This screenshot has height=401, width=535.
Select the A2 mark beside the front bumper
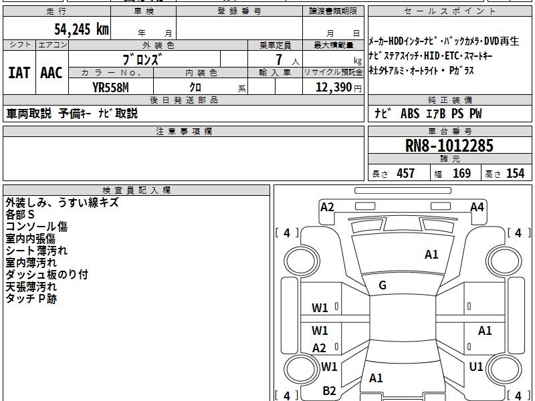327,207
